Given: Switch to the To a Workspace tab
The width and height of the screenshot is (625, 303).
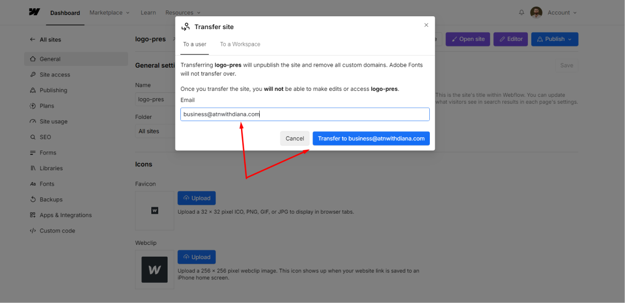Looking at the screenshot, I should tap(240, 44).
